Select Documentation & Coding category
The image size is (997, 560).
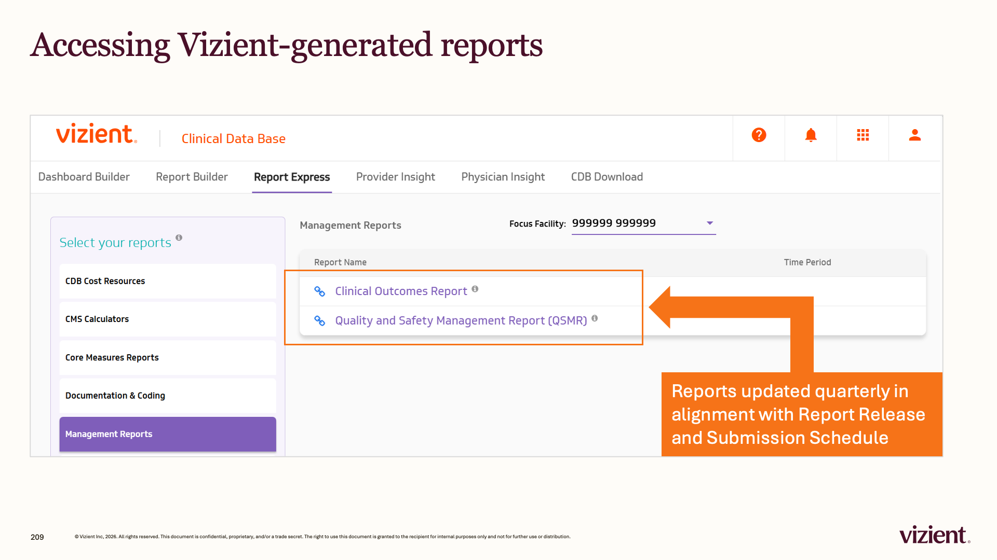coord(168,396)
